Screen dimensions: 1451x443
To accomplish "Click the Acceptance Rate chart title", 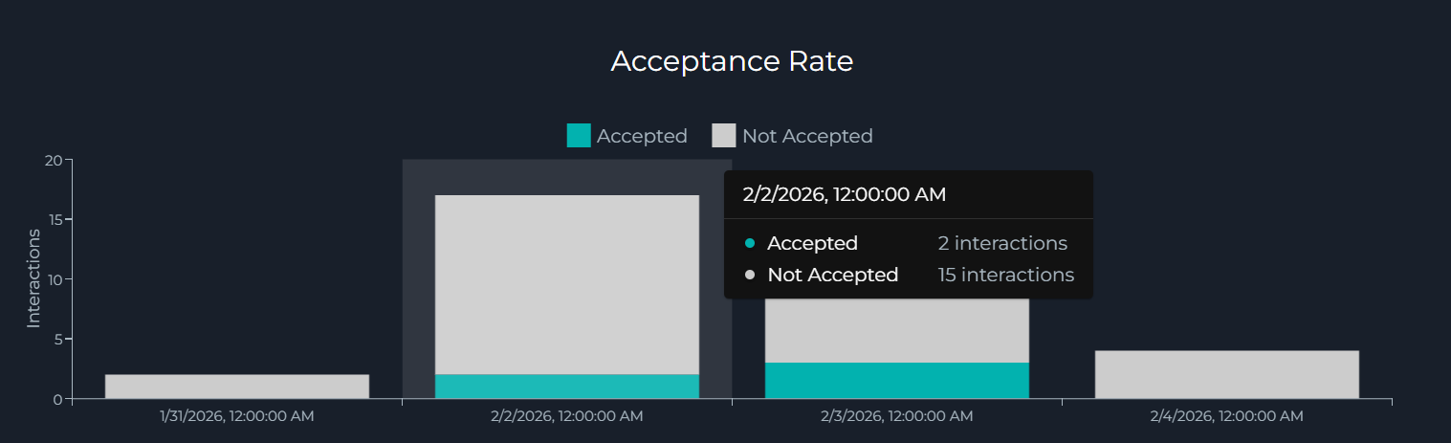I will coord(732,61).
